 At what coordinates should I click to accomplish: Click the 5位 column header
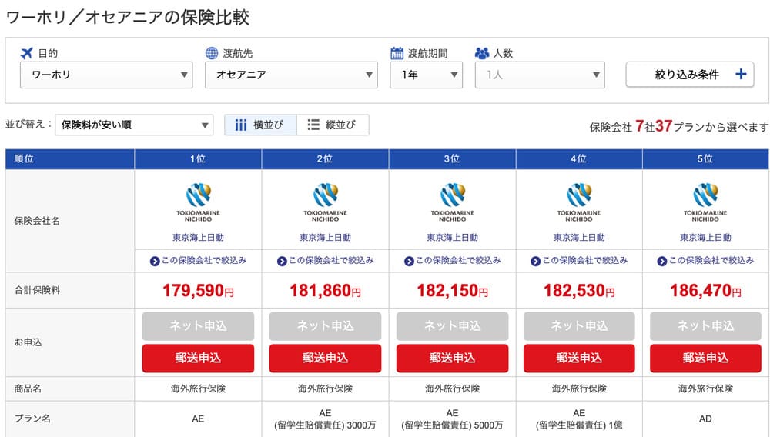pyautogui.click(x=705, y=159)
